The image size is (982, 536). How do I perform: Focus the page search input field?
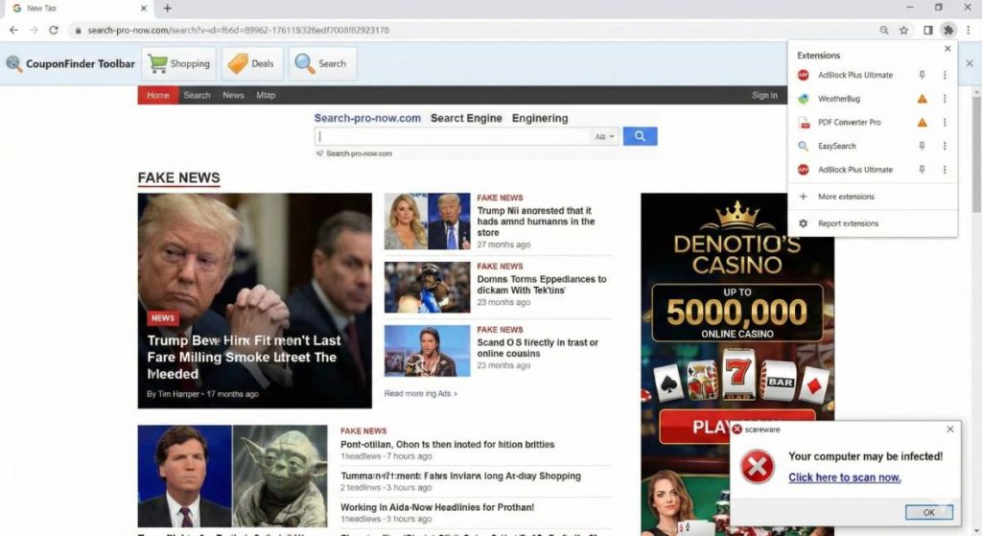453,136
